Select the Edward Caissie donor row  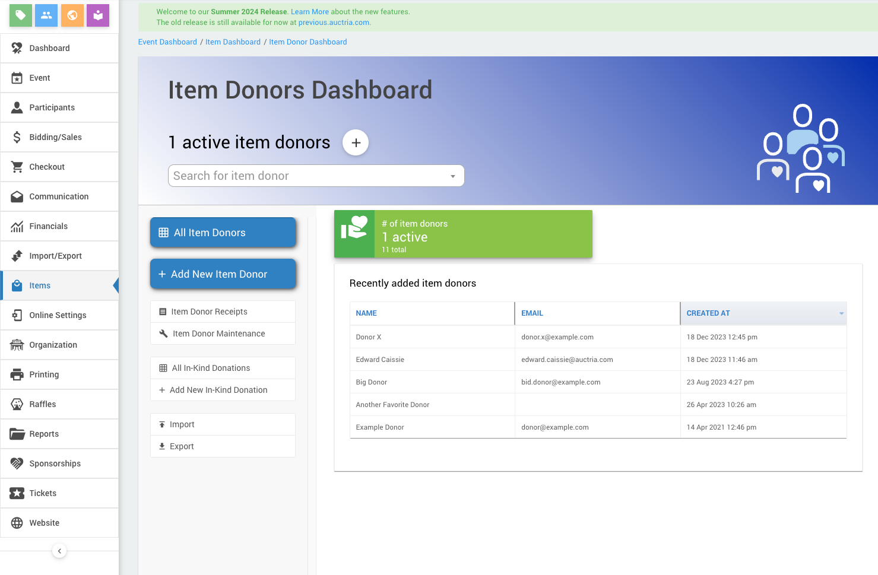coord(380,360)
